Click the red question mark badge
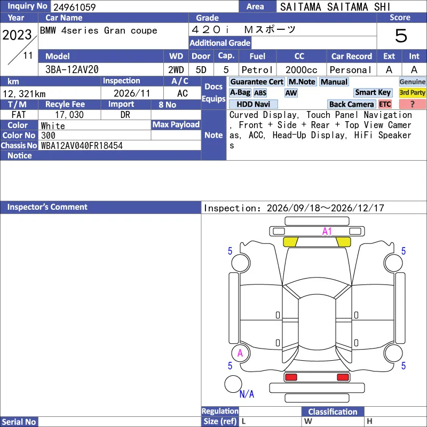The height and width of the screenshot is (427, 427). click(x=412, y=104)
